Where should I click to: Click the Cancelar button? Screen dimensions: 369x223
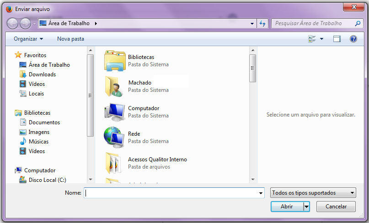coord(336,207)
